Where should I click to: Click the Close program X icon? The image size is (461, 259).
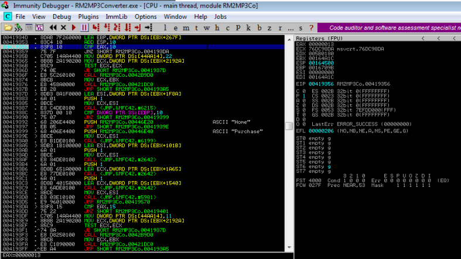click(x=63, y=28)
